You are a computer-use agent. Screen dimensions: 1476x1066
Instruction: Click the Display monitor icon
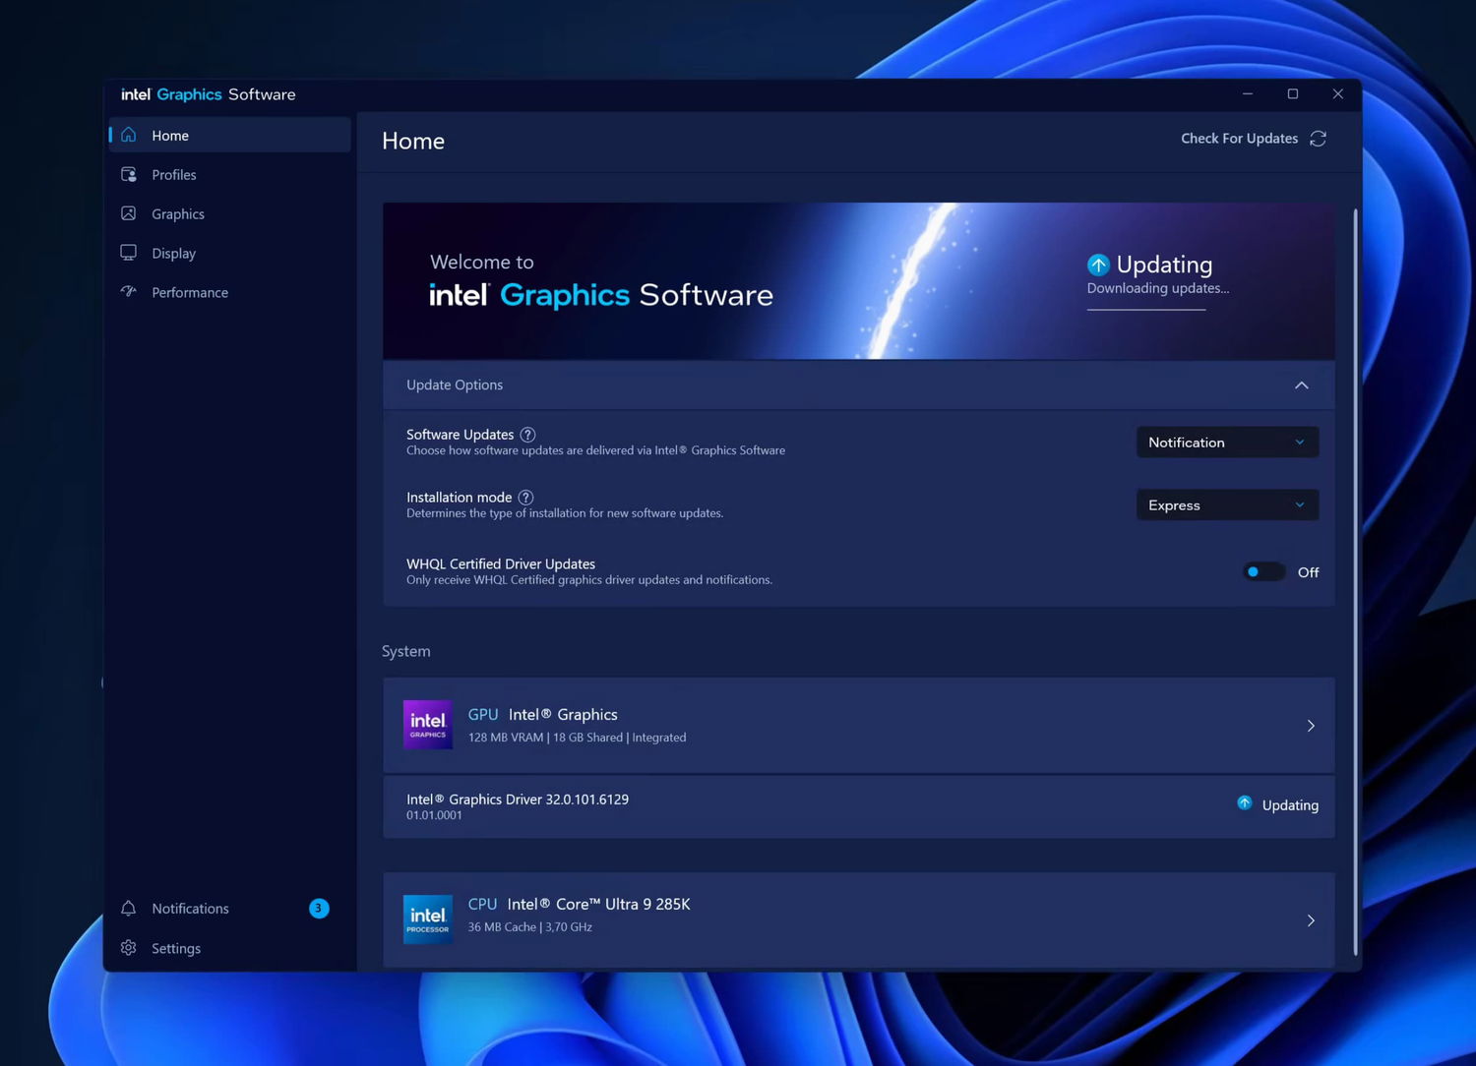(x=129, y=253)
